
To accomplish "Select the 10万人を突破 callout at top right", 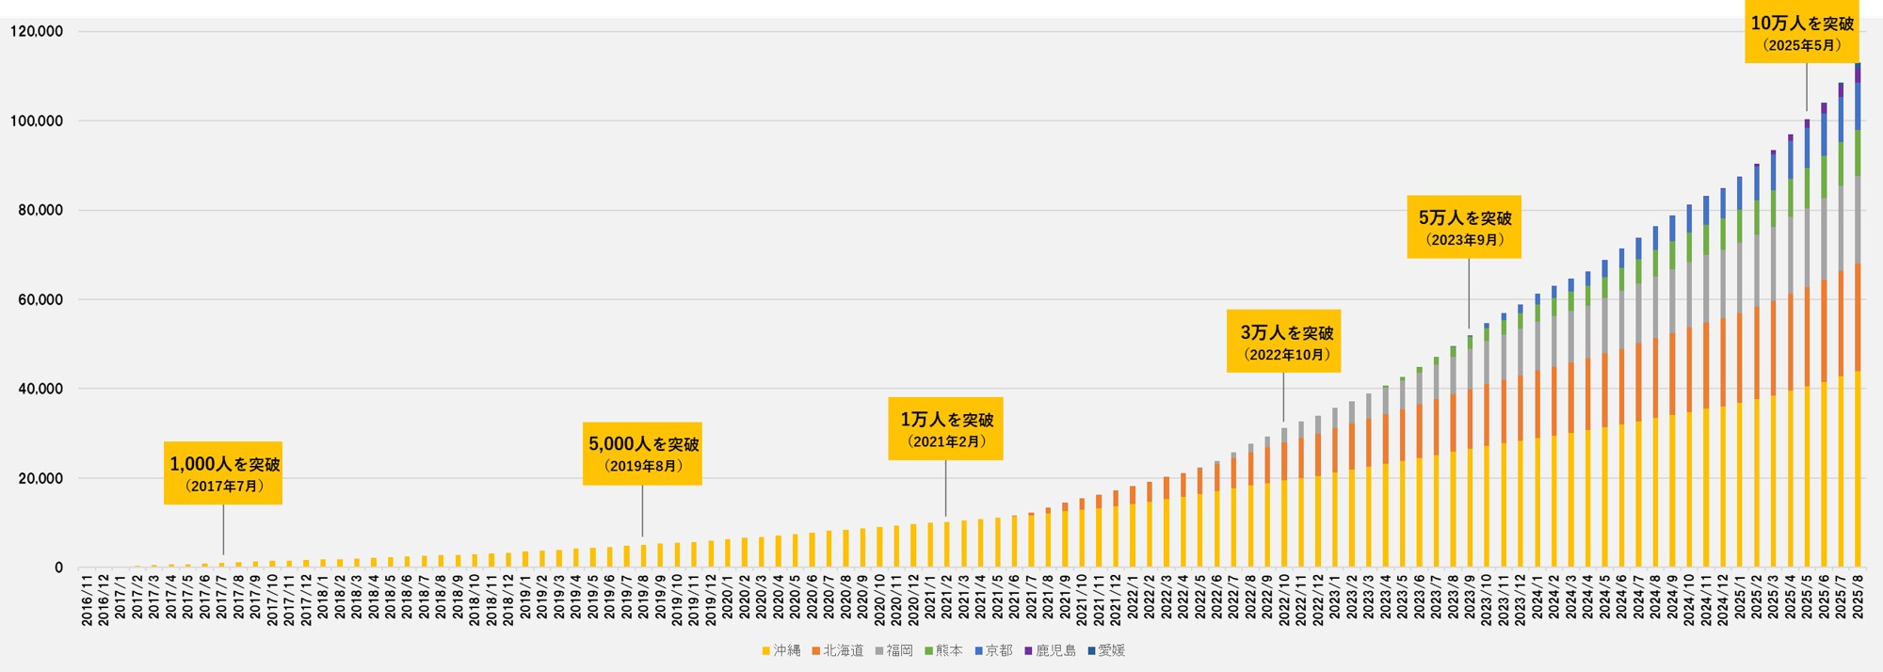I will click(1801, 33).
